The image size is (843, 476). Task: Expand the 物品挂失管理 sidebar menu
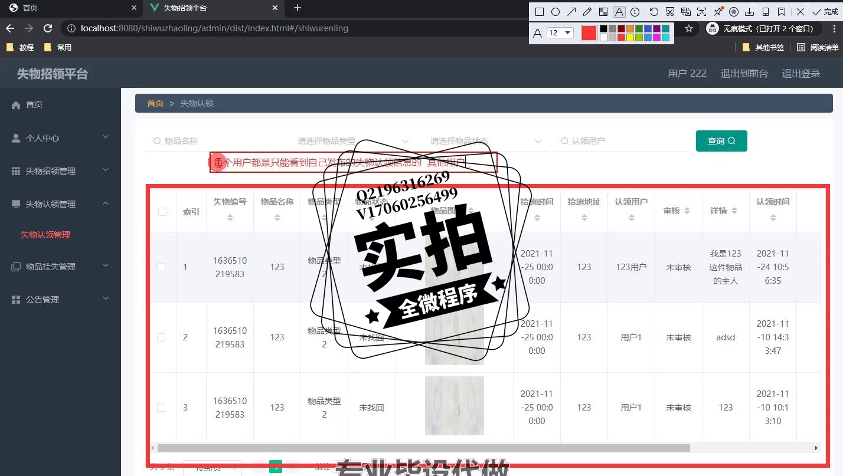pos(60,267)
